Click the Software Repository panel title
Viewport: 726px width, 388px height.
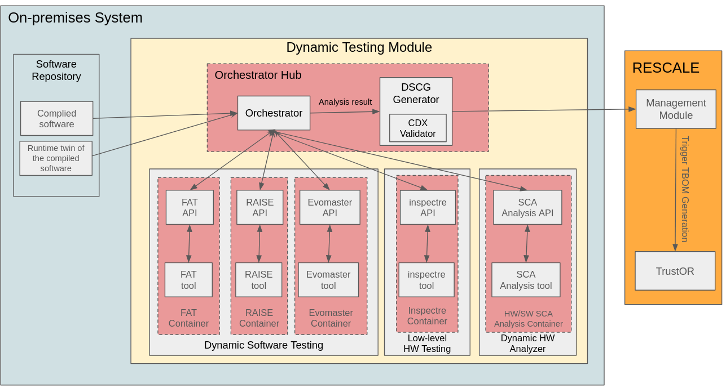point(55,70)
